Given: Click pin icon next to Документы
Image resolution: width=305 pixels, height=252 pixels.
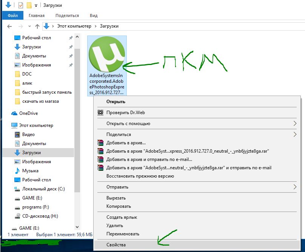Looking at the screenshot, I should point(71,56).
